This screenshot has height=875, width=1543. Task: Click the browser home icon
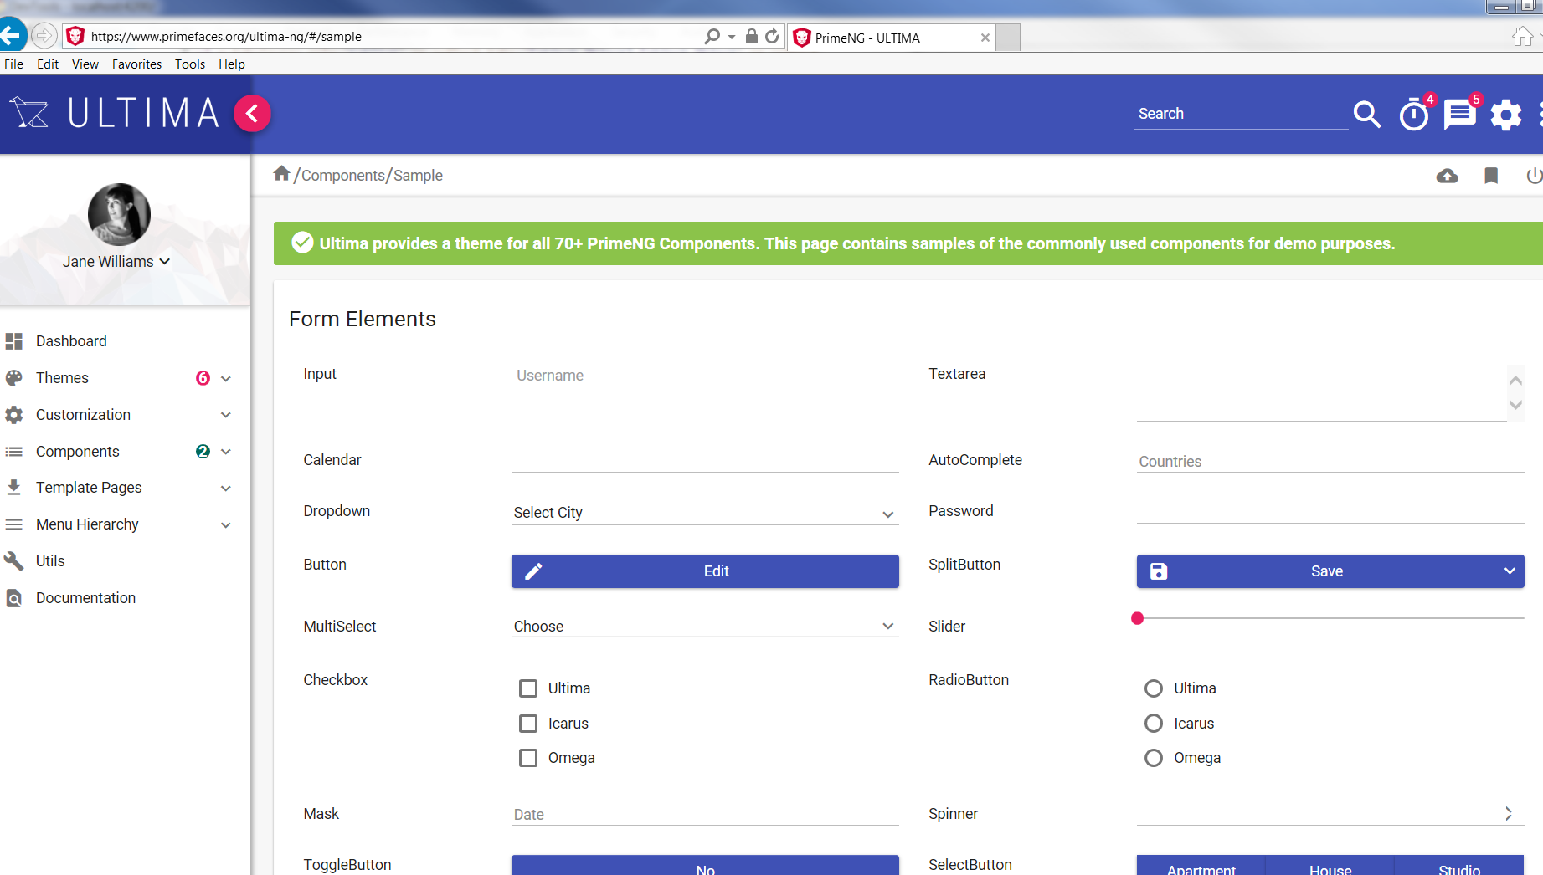tap(1523, 37)
